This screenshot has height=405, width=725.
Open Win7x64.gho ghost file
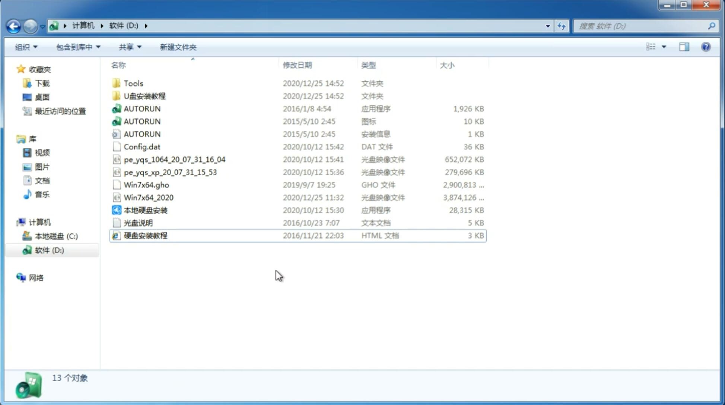pos(146,185)
